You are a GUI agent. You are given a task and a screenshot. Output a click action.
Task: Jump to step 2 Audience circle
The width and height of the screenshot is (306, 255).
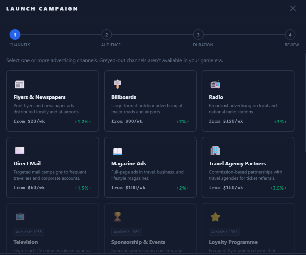(x=106, y=35)
